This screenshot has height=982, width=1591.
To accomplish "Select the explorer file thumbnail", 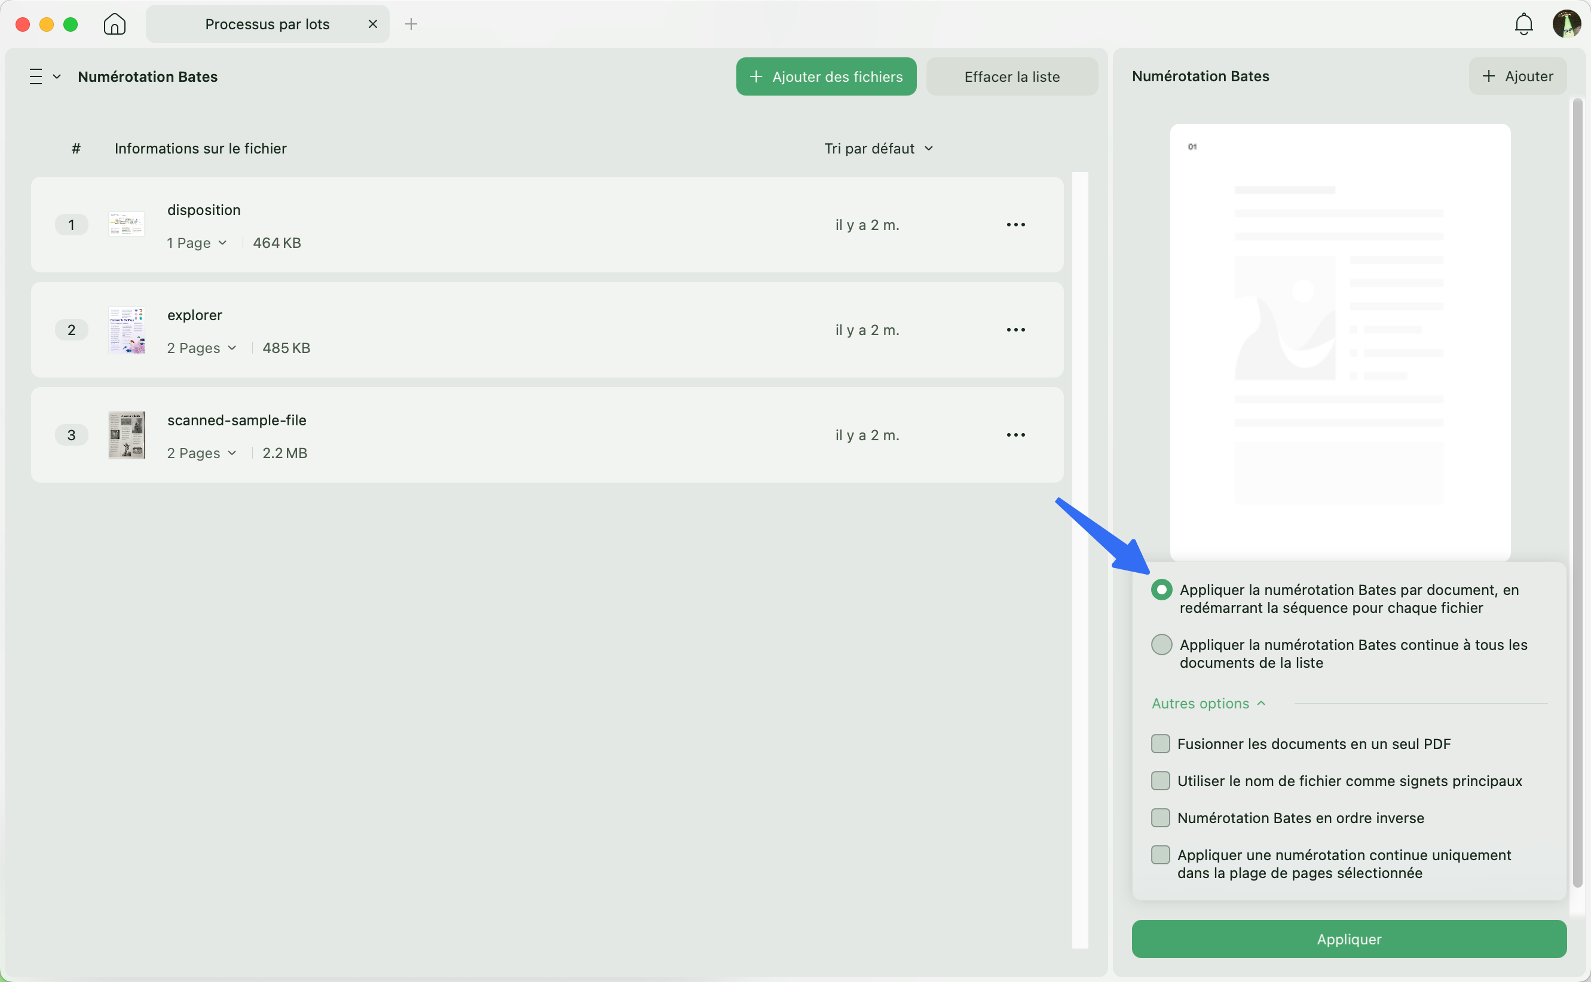I will [x=126, y=330].
